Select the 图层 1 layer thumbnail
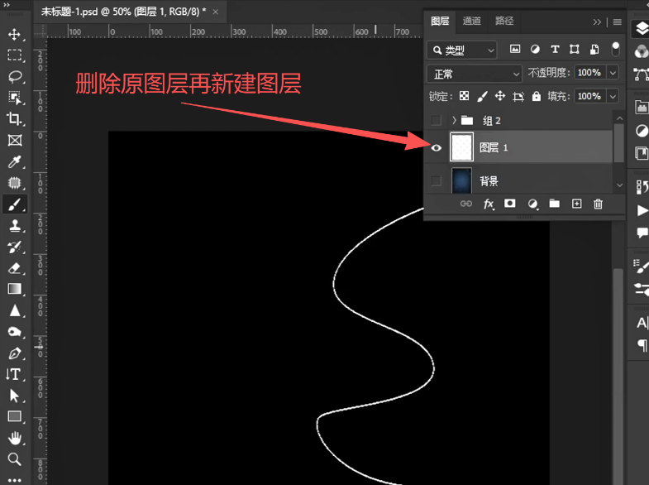Screen dimensions: 649x485 [x=461, y=146]
